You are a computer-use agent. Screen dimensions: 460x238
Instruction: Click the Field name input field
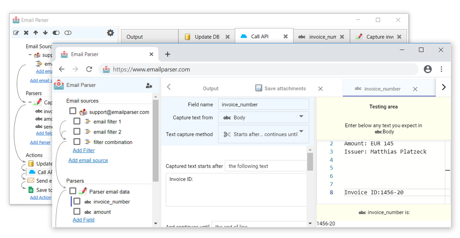pyautogui.click(x=264, y=104)
